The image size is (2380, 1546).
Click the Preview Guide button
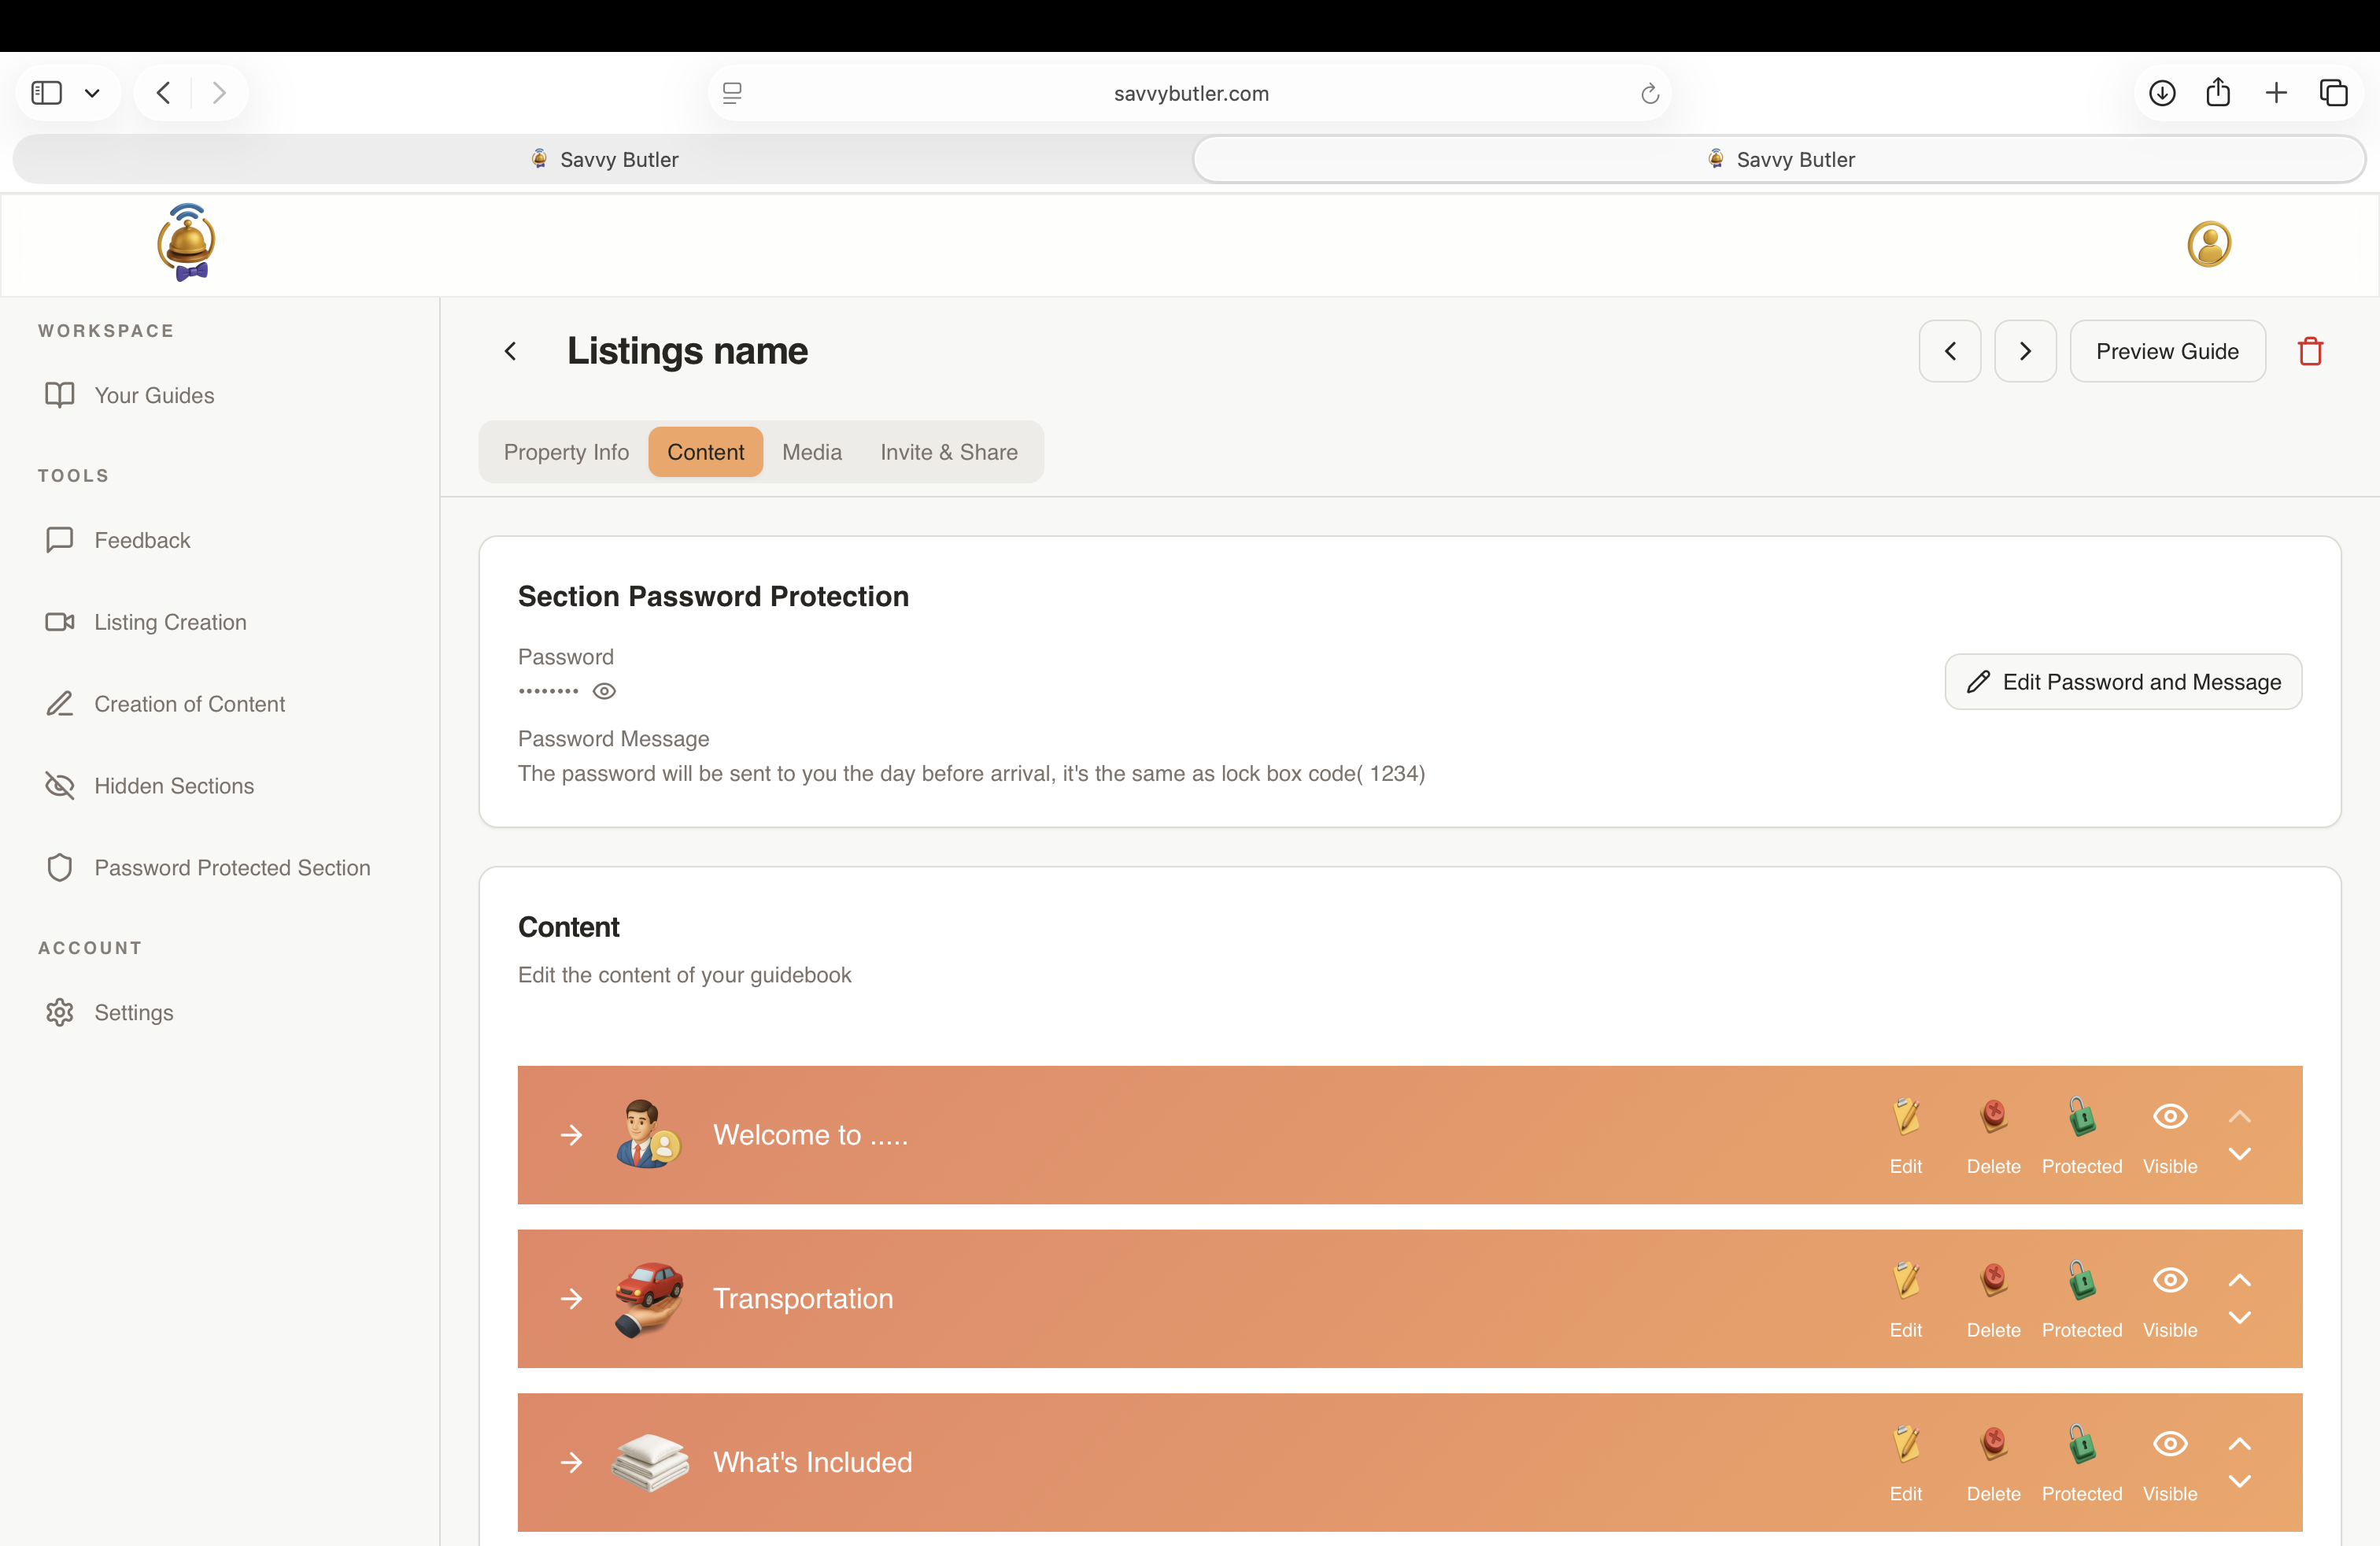(x=2166, y=351)
